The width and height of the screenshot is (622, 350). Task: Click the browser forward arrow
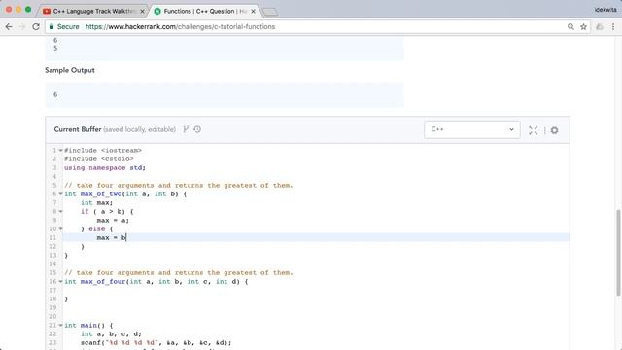click(x=22, y=27)
